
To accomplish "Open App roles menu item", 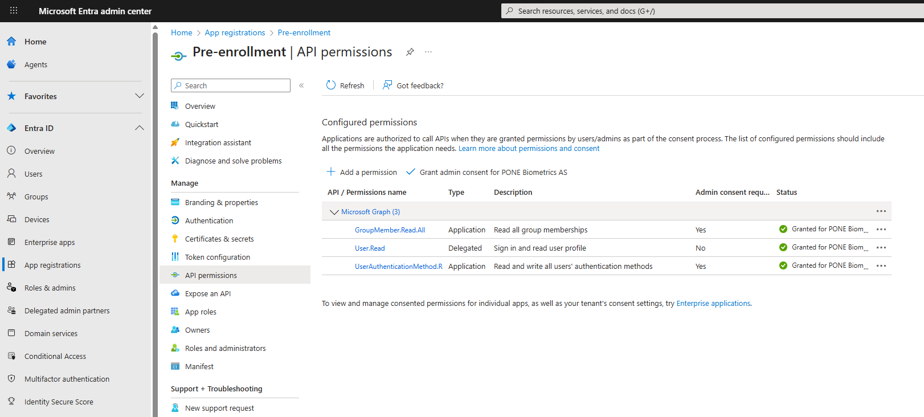I will click(x=201, y=312).
